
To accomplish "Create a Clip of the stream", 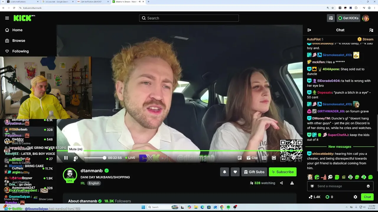I will coord(252,158).
